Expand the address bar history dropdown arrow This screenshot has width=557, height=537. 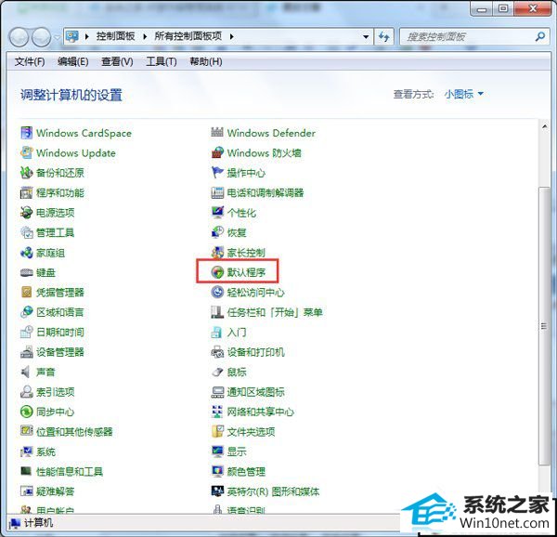click(x=366, y=36)
